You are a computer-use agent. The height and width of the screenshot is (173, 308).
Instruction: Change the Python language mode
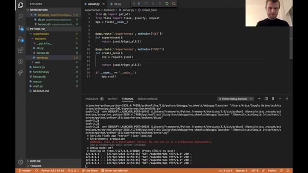click(x=272, y=171)
